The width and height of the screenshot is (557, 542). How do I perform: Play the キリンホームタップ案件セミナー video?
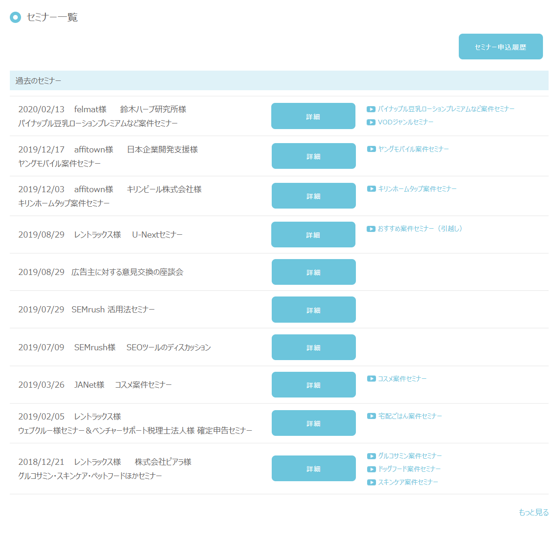[371, 188]
